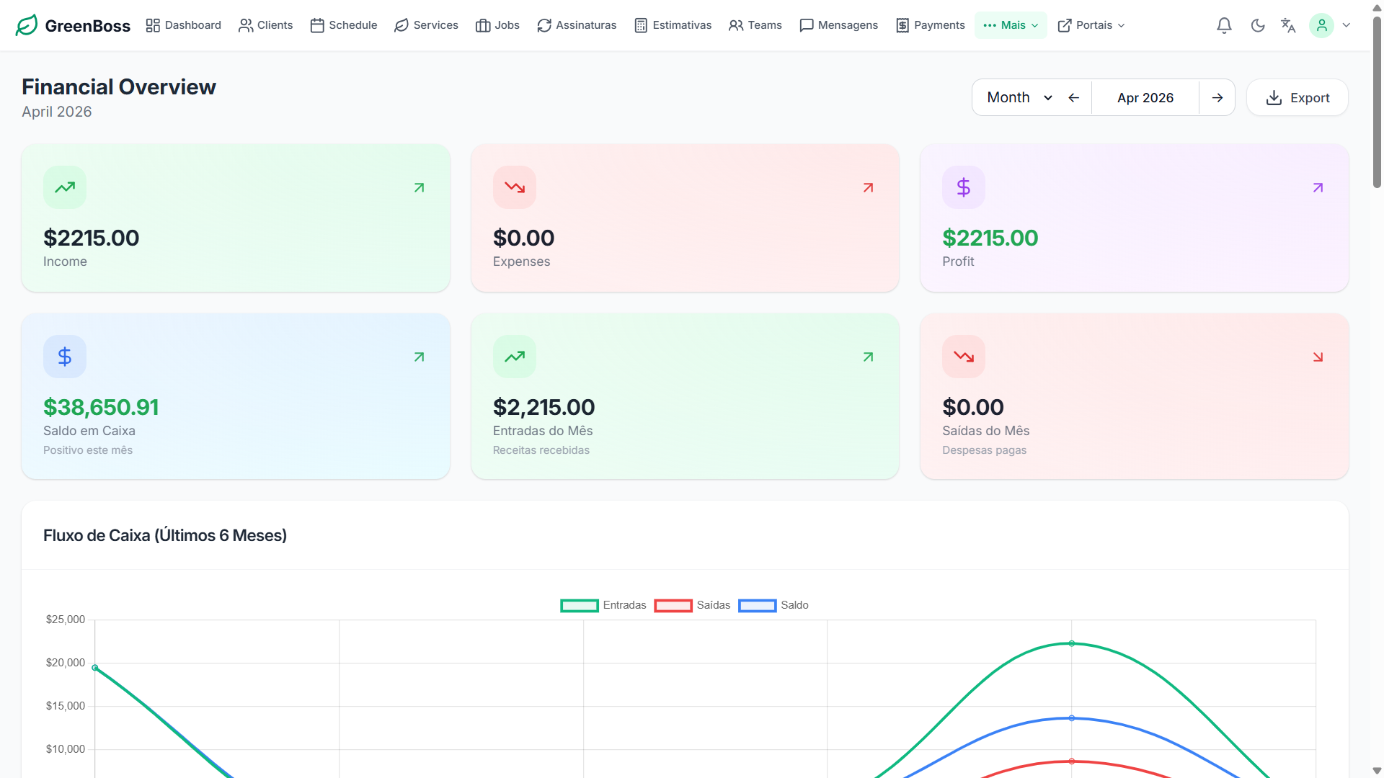Open Income card arrow icon

click(419, 188)
